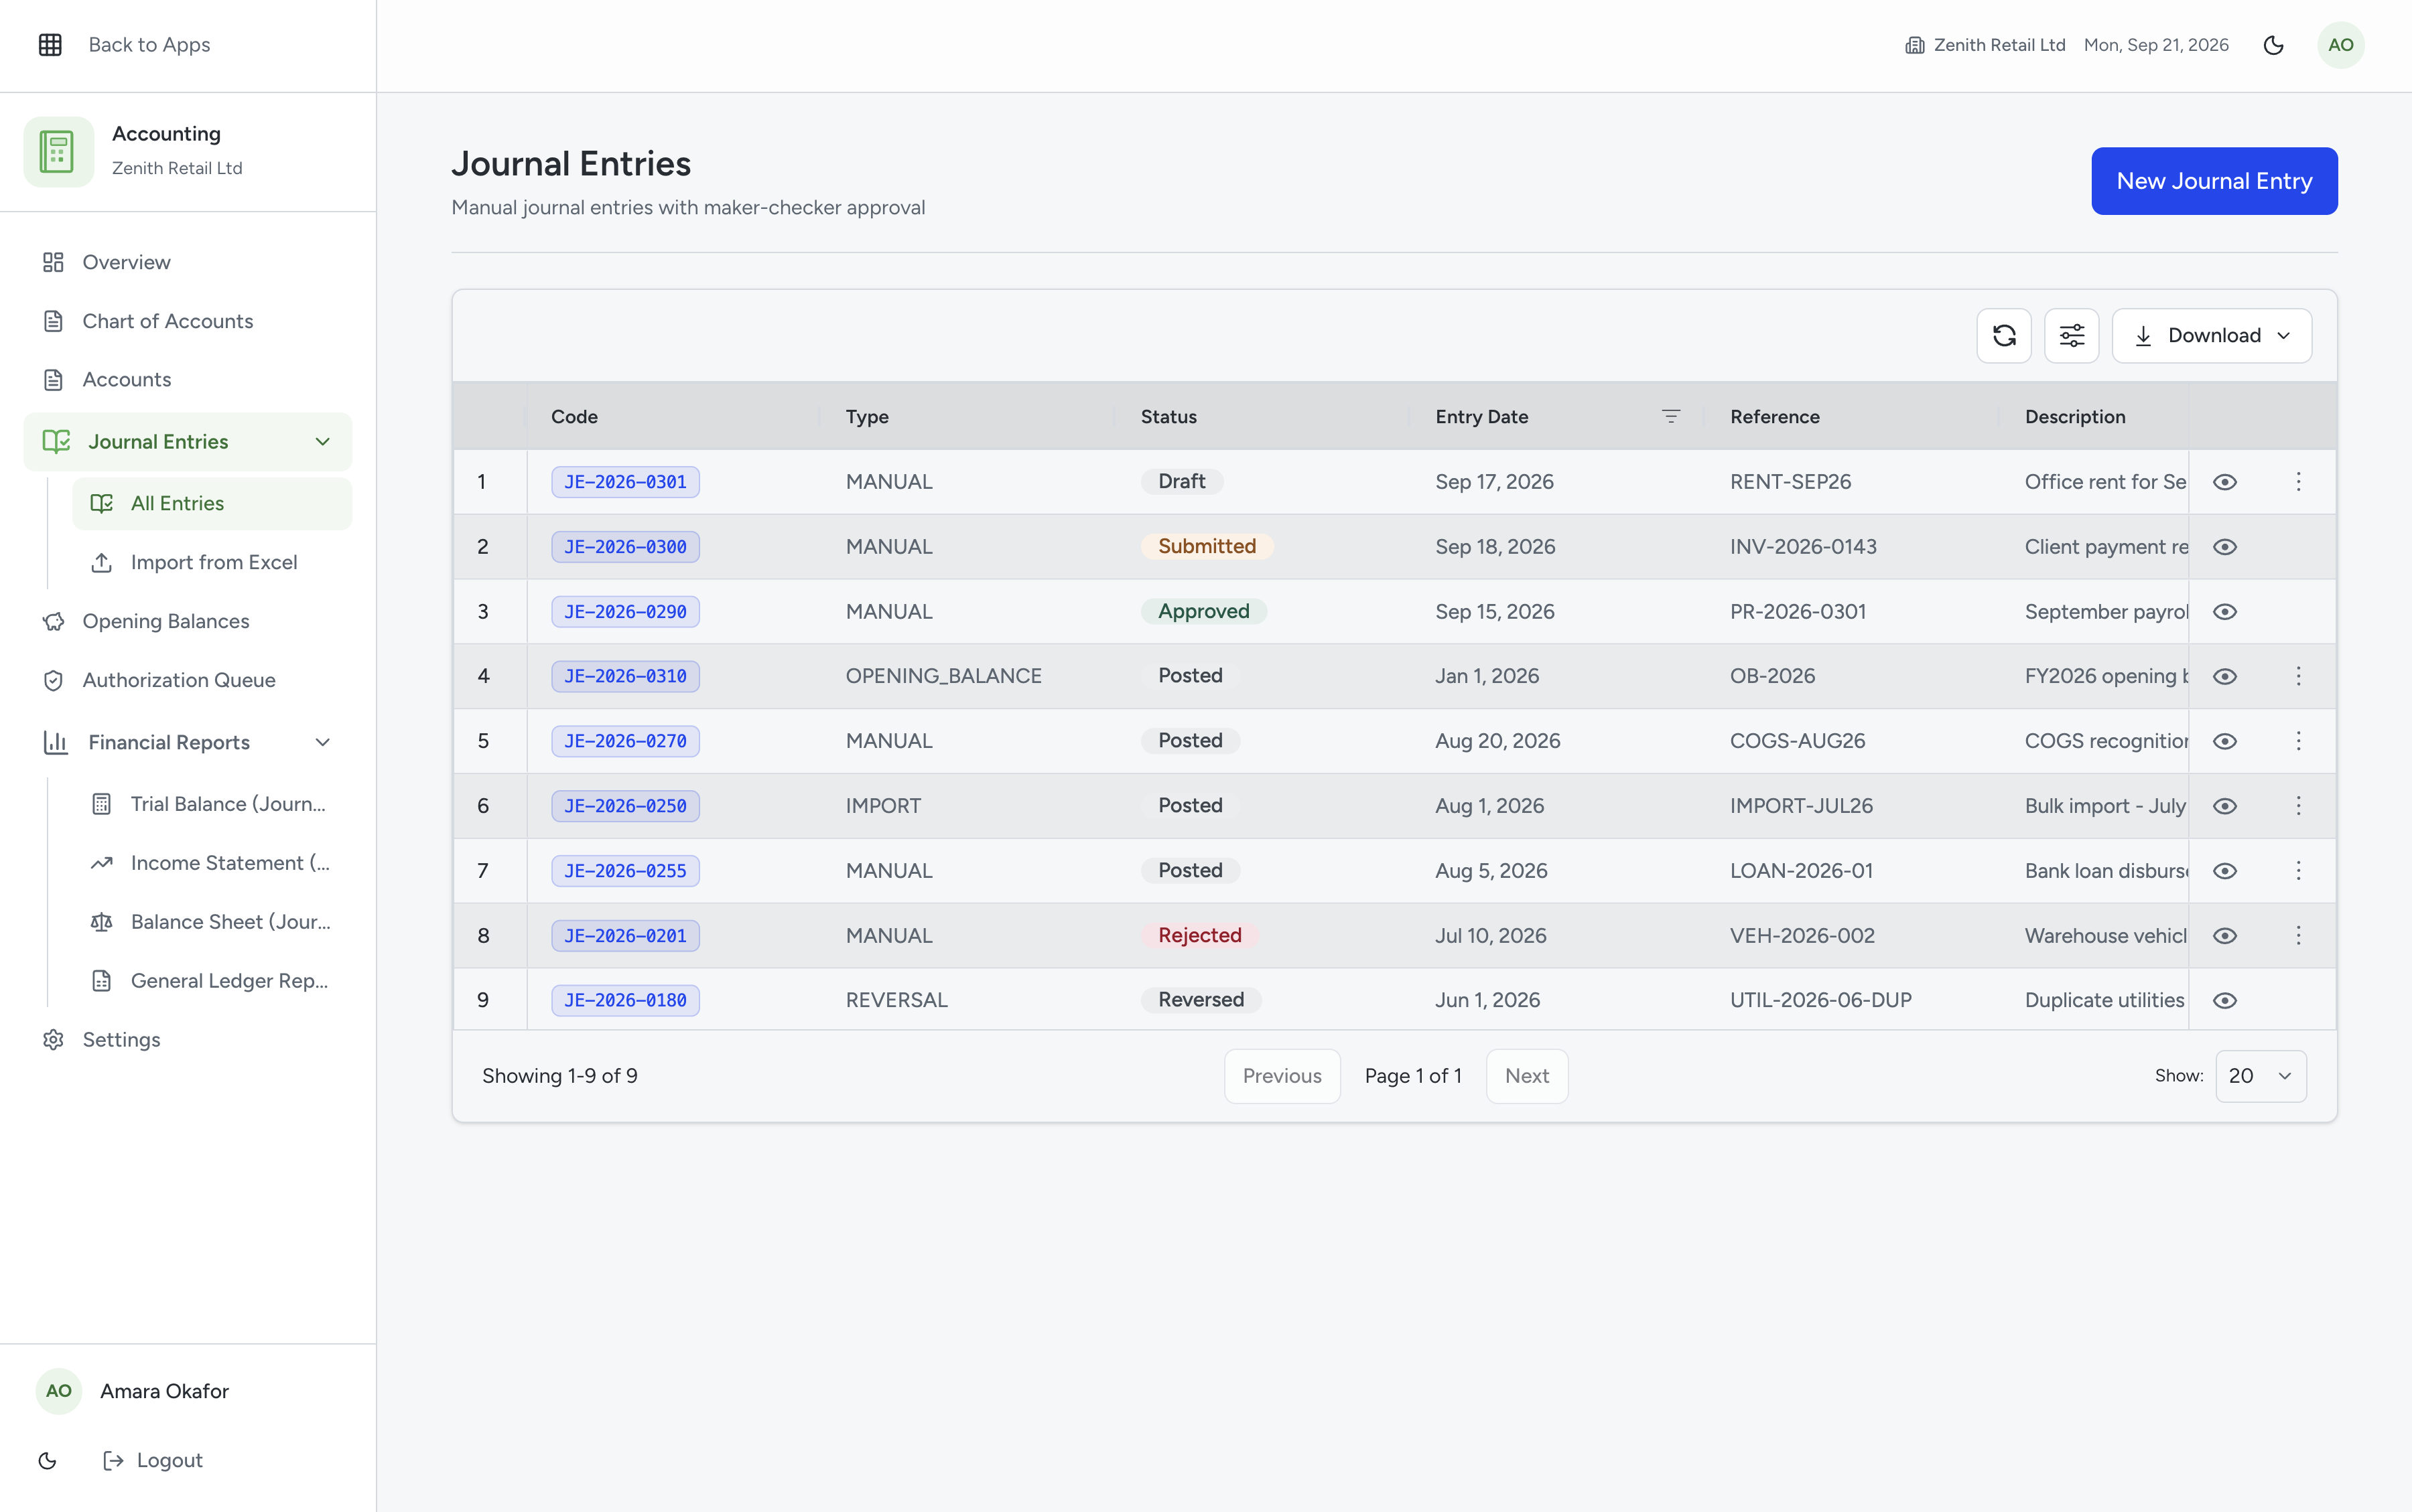The image size is (2412, 1512).
Task: Toggle theme moon icon beside Logout
Action: 47,1460
